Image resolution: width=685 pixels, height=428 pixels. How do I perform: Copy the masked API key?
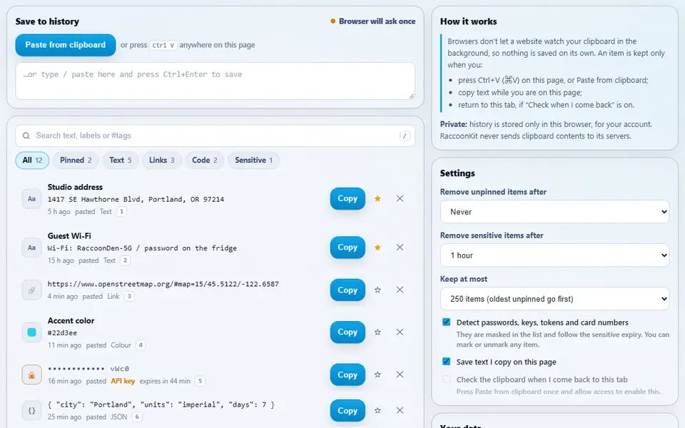pyautogui.click(x=347, y=374)
